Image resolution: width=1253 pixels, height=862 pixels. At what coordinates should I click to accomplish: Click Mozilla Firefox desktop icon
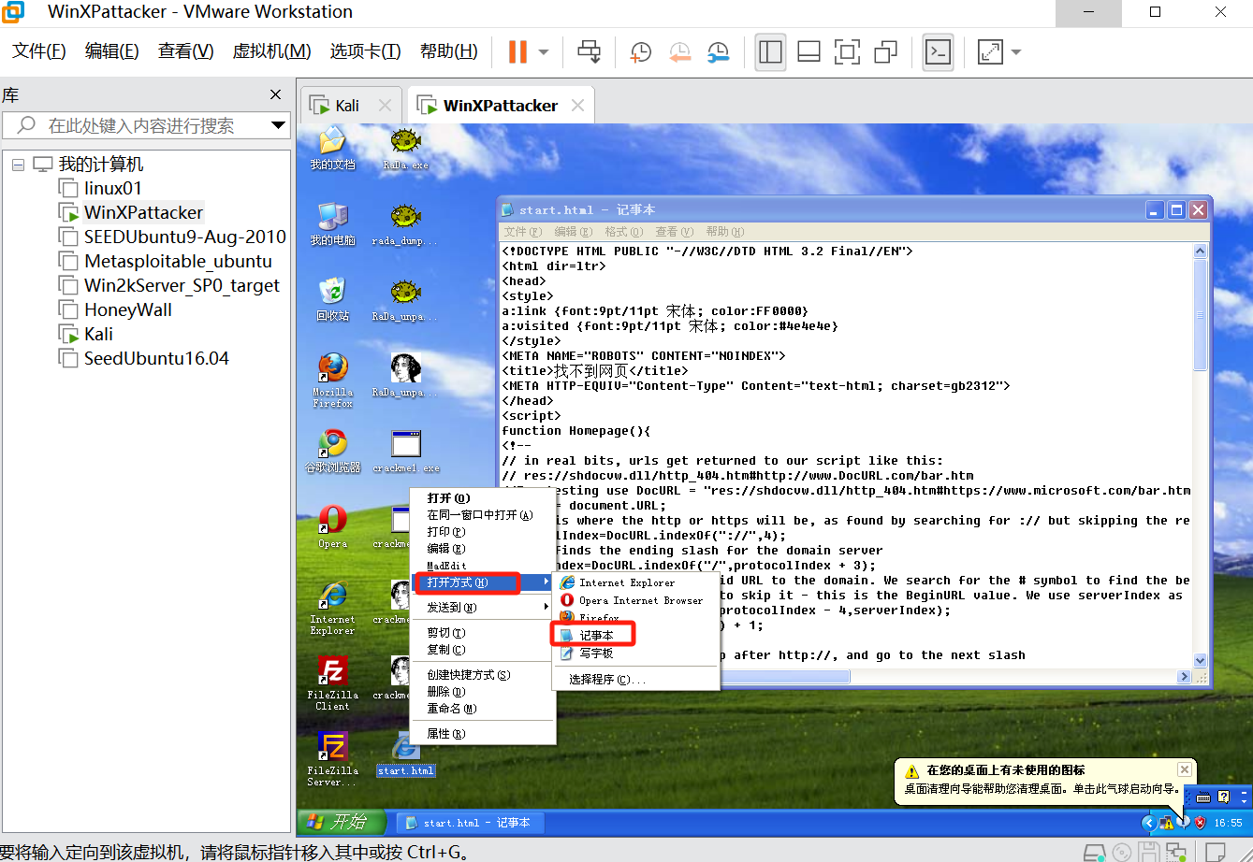(332, 380)
